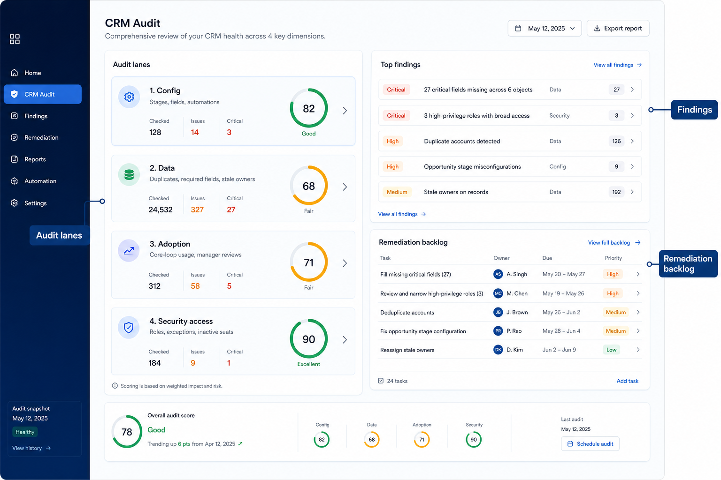Click the small Security 90 score ring
The height and width of the screenshot is (480, 721).
point(474,440)
